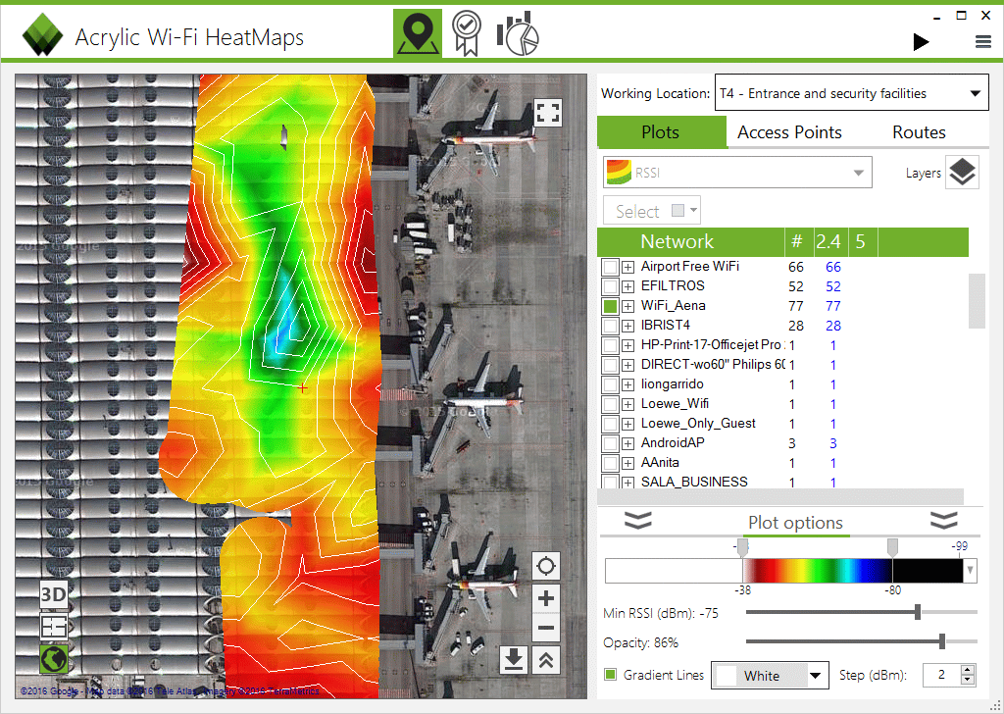This screenshot has height=714, width=1004.
Task: Collapse Plot options with right double chevron
Action: tap(944, 521)
